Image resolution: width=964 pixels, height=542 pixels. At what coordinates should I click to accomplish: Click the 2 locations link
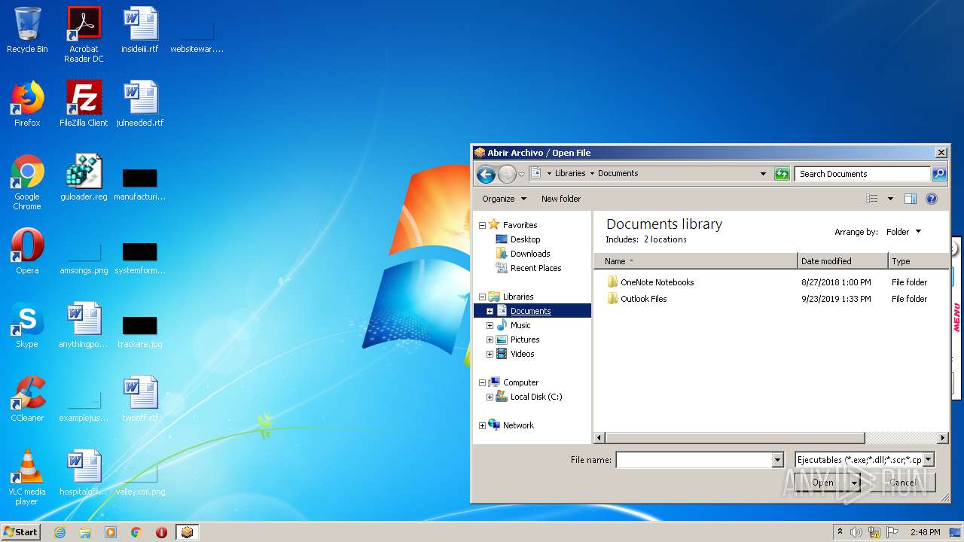[x=665, y=239]
